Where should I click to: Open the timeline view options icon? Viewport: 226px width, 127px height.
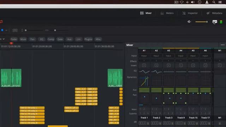tap(15, 30)
